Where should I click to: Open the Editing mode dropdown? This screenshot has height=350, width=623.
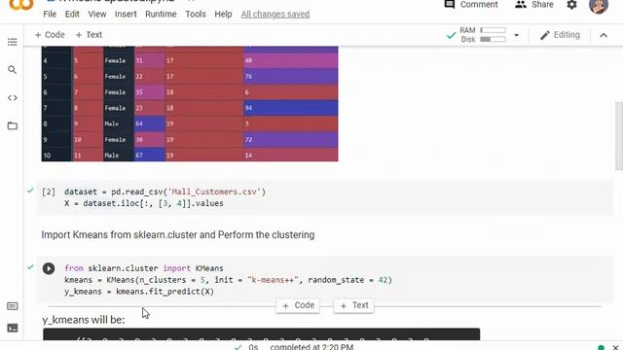(x=560, y=35)
